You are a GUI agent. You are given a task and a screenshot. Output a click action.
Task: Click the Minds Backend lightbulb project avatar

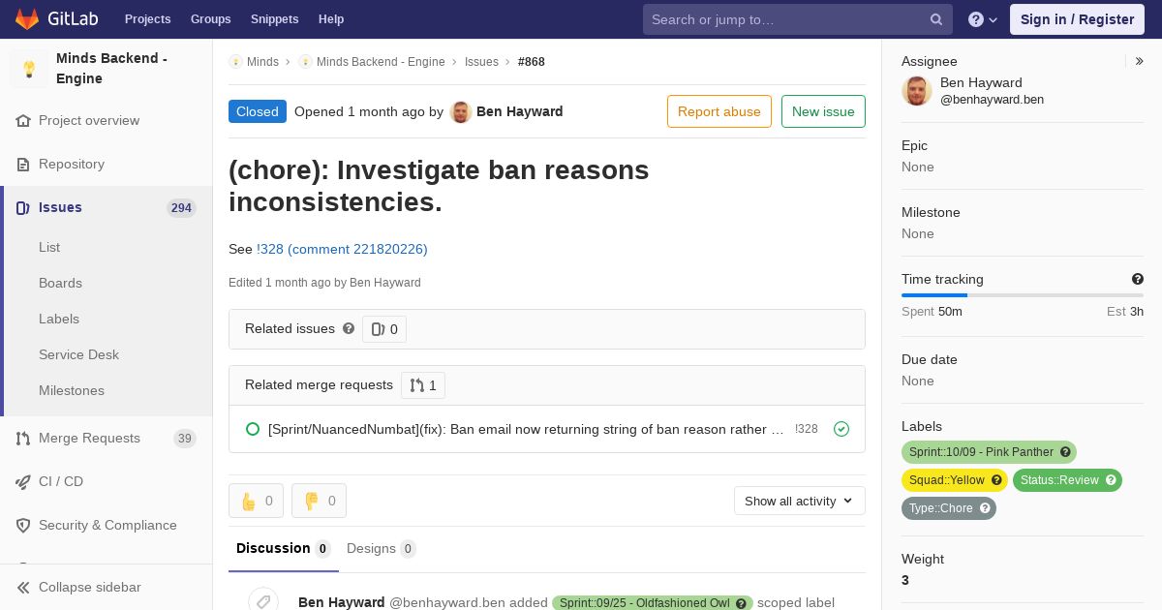click(x=29, y=69)
